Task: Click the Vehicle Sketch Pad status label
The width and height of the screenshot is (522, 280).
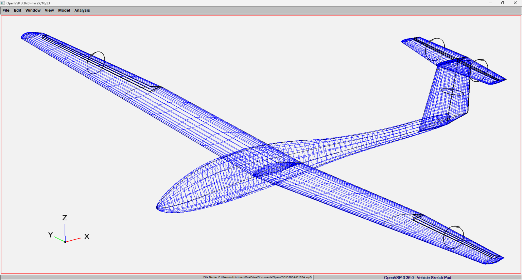Action: [417, 277]
